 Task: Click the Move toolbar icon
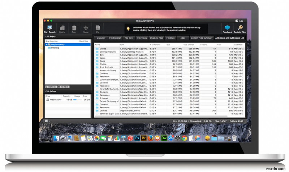coord(86,28)
